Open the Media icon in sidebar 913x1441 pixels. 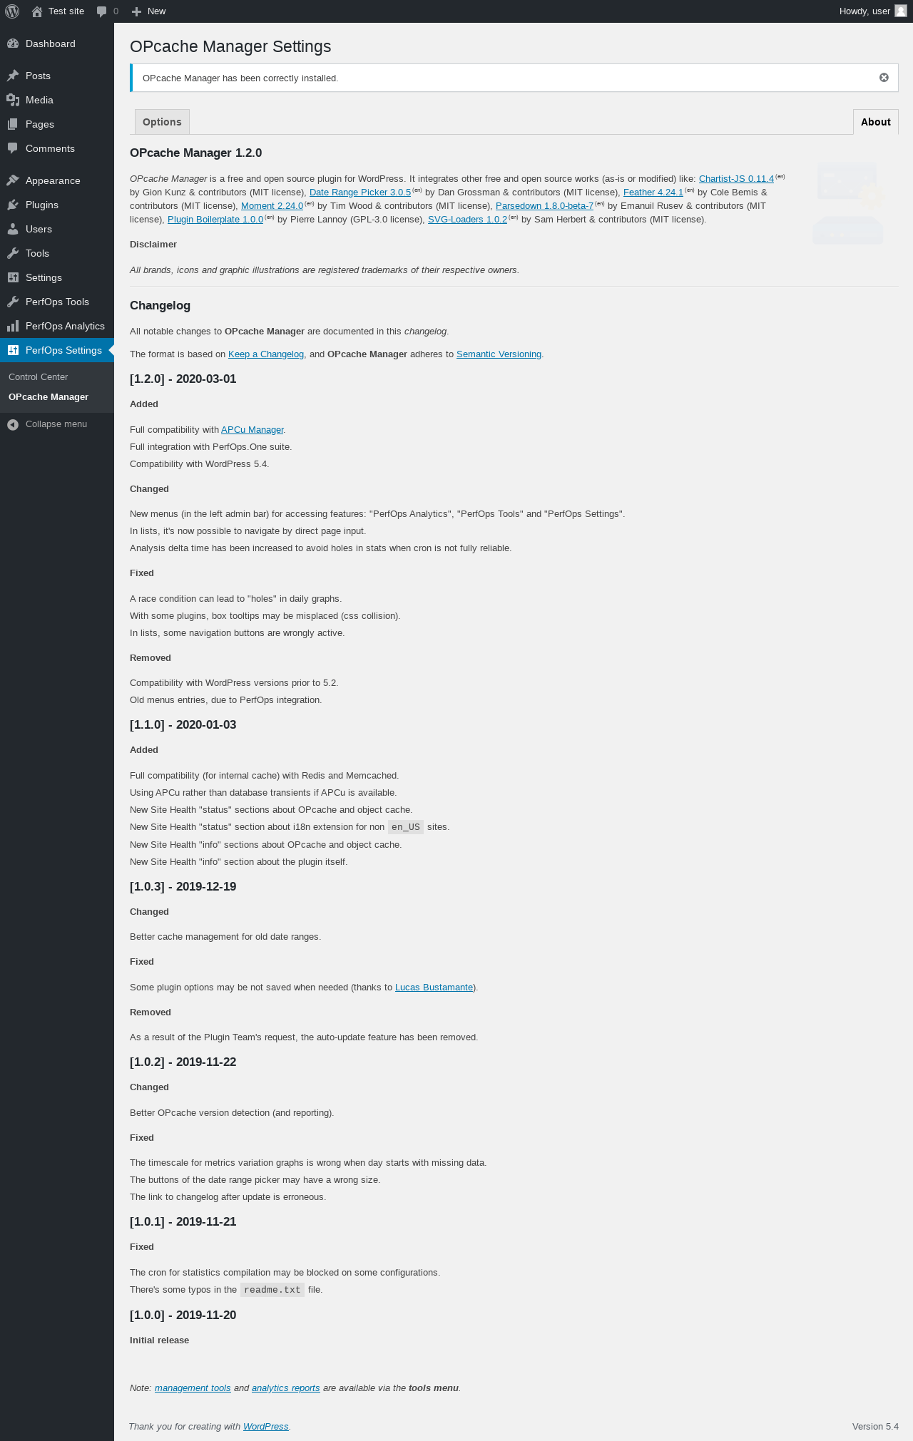(13, 100)
